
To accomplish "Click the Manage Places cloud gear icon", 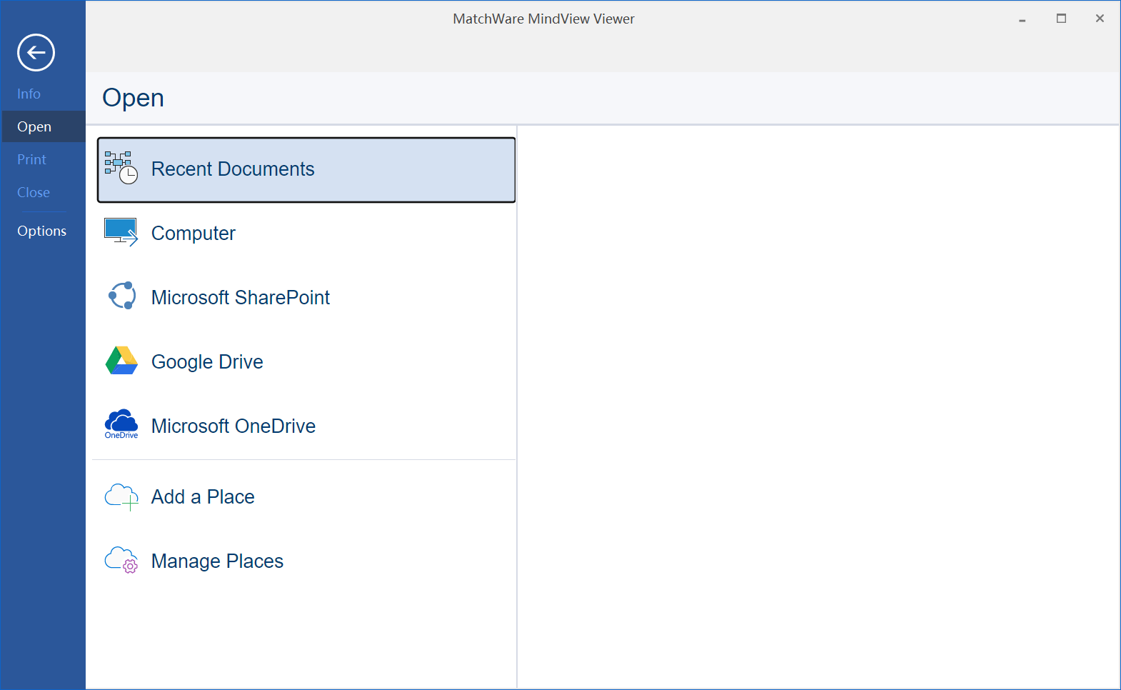I will point(121,561).
